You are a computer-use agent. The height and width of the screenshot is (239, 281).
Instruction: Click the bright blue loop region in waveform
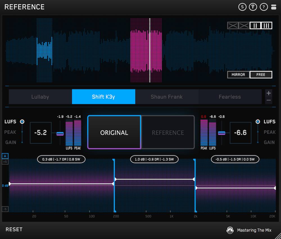tap(44, 50)
